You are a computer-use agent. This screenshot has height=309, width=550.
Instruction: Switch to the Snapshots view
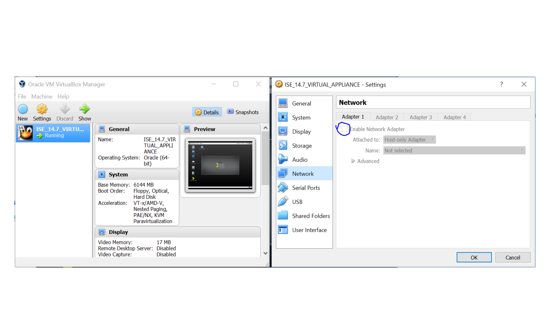coord(243,112)
